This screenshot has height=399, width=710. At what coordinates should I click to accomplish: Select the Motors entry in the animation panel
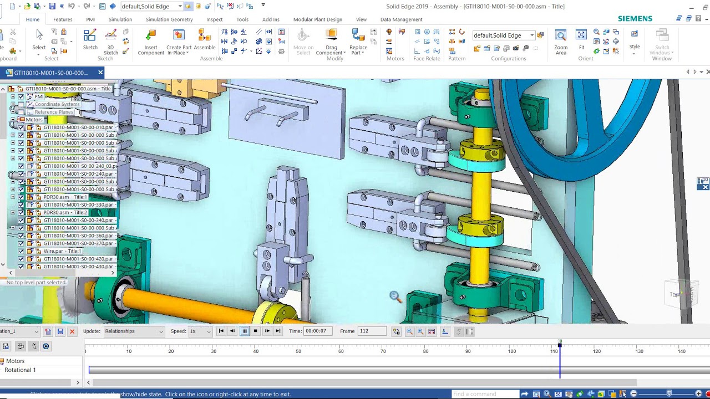[15, 361]
